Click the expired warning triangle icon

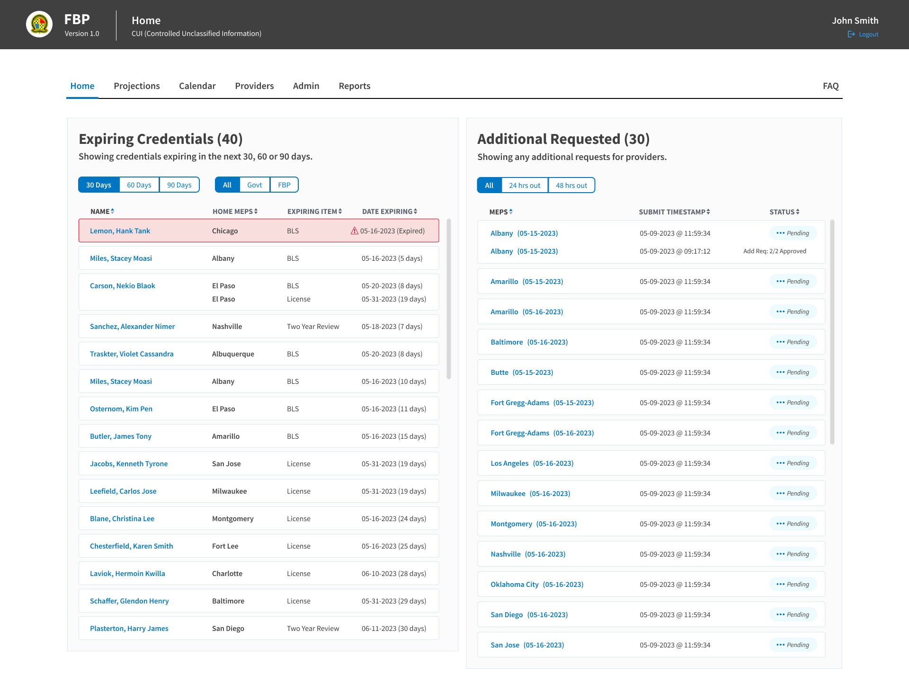coord(355,231)
